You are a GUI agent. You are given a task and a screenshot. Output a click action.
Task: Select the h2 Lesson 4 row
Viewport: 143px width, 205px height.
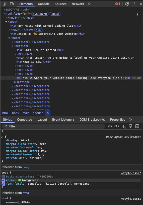click(47, 34)
